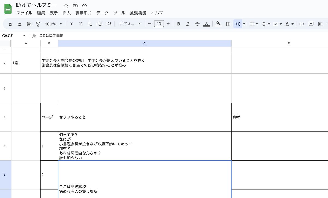Star this document
Screen dimensions: 328x198
66,5
